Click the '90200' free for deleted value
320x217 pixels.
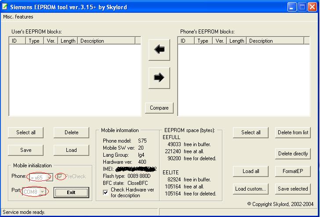174,158
